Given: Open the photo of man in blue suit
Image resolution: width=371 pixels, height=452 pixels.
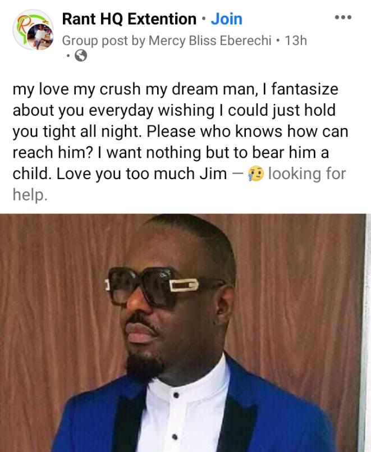Looking at the screenshot, I should point(183,333).
